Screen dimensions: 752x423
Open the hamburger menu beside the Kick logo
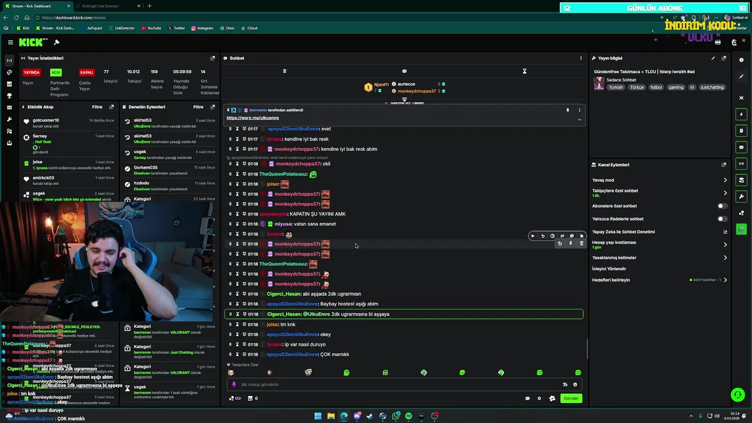(x=10, y=42)
